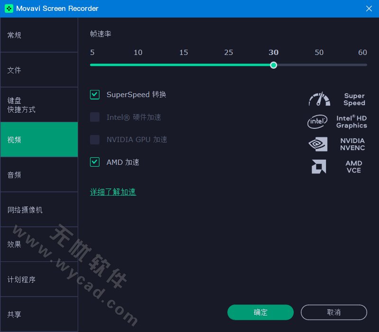Screen dimensions: 379x332
Task: Open the 详细了解加速 link
Action: click(x=113, y=192)
